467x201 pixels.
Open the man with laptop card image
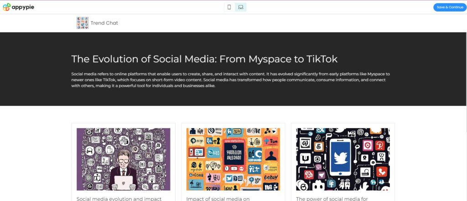[123, 159]
